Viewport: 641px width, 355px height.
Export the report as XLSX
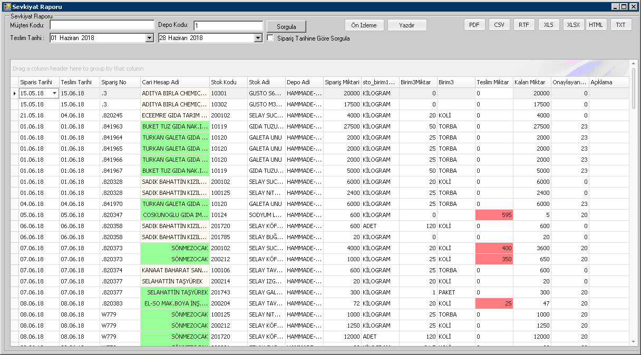tap(574, 25)
